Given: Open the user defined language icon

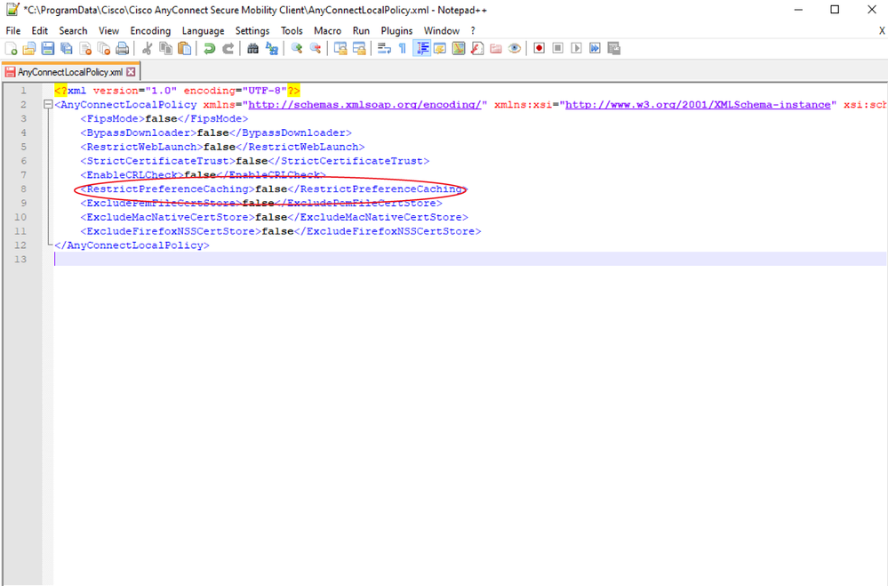Looking at the screenshot, I should (440, 49).
